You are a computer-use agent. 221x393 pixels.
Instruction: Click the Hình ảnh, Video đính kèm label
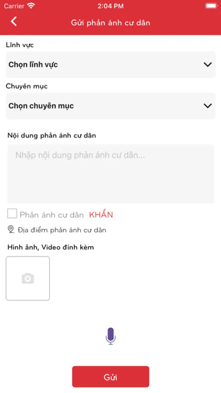51,248
